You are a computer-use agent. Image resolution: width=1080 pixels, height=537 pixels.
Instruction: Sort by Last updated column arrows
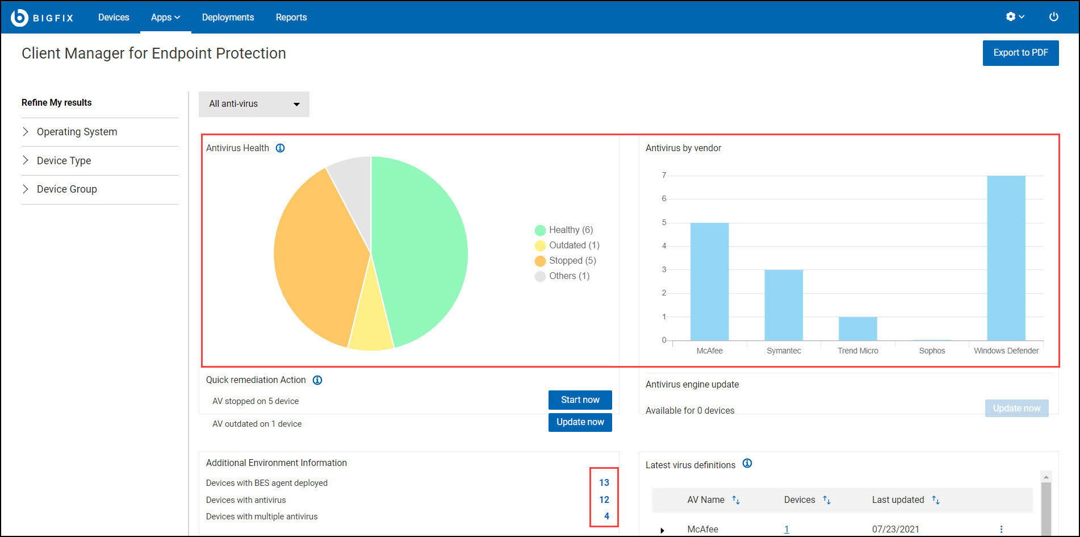click(x=936, y=500)
